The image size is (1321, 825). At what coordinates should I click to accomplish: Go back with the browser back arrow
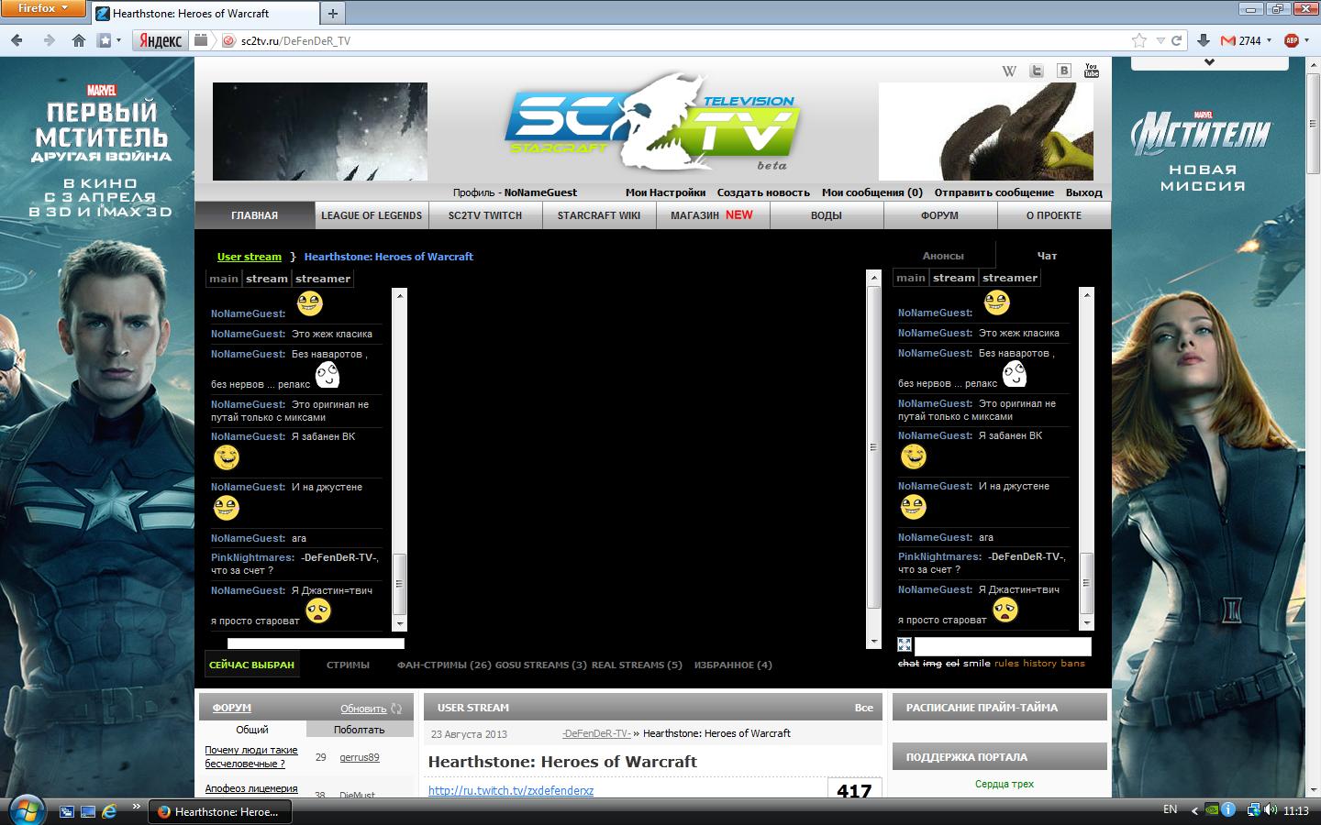(x=17, y=40)
